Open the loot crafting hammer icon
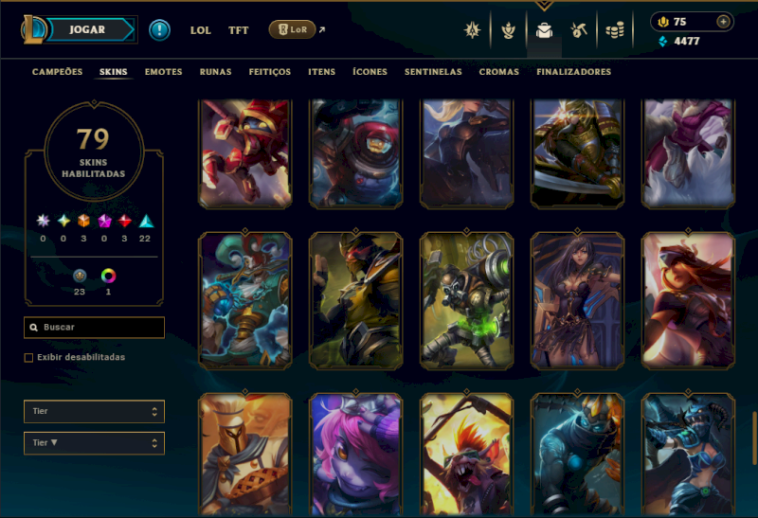Image resolution: width=758 pixels, height=518 pixels. pos(579,30)
